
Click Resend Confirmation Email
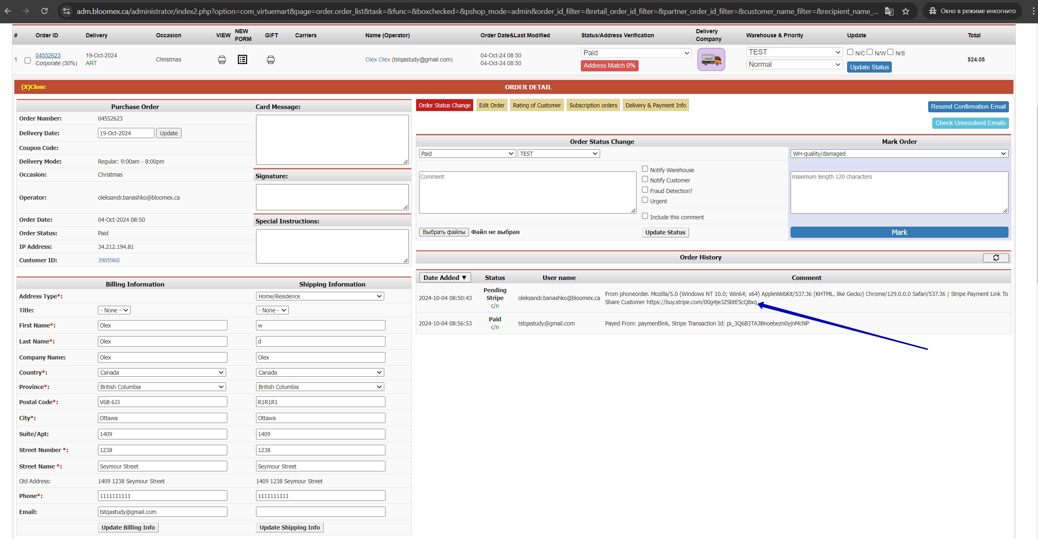[x=968, y=107]
